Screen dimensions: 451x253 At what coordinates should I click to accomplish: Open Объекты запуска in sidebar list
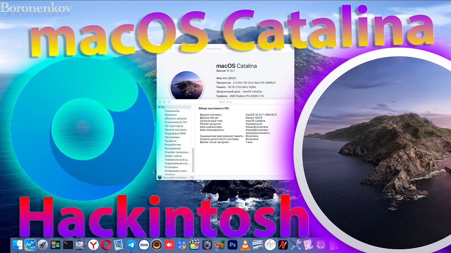[x=175, y=118]
